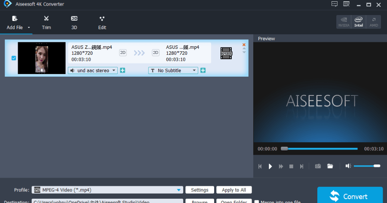Click the Settings button
The image size is (387, 203).
click(x=200, y=190)
